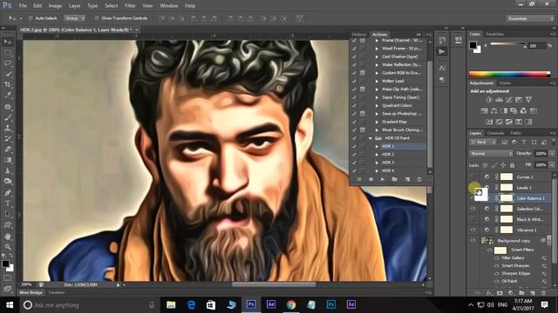The width and height of the screenshot is (558, 313).
Task: Show the Curves 1 layer
Action: tap(473, 176)
